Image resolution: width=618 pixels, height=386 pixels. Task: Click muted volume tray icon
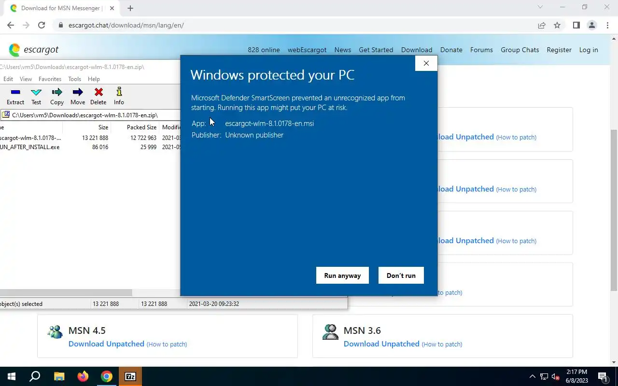(x=556, y=377)
